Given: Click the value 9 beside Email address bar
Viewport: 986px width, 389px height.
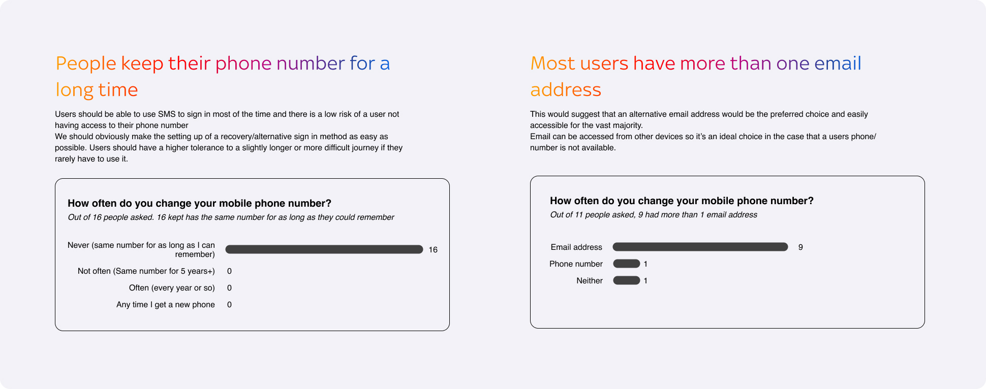Looking at the screenshot, I should [x=800, y=247].
